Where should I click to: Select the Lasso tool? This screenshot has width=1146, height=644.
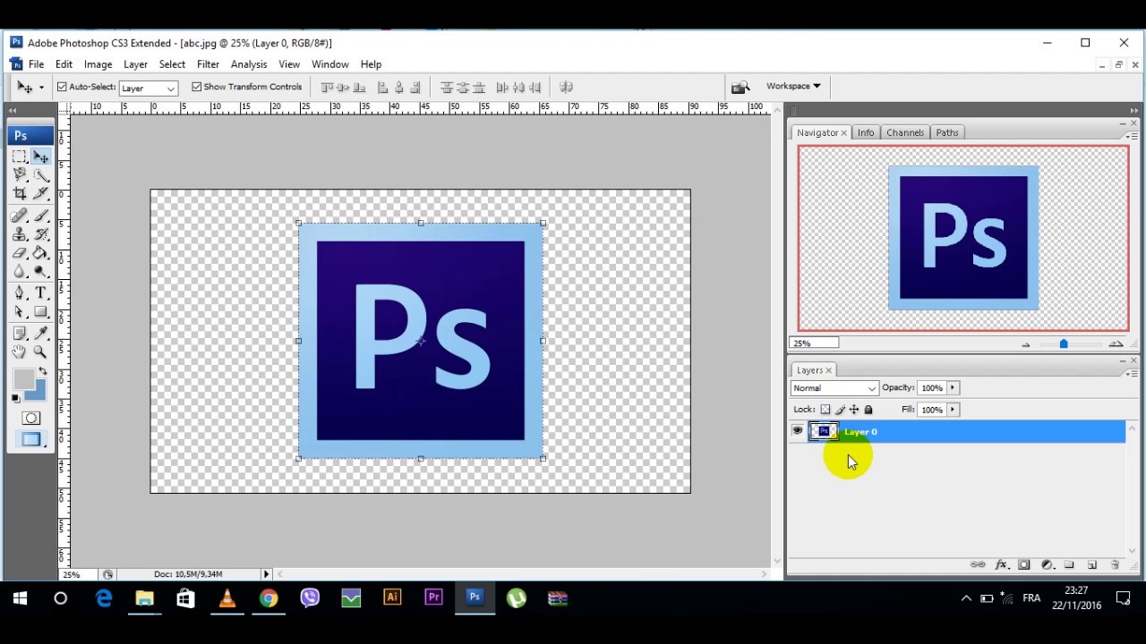(x=20, y=175)
